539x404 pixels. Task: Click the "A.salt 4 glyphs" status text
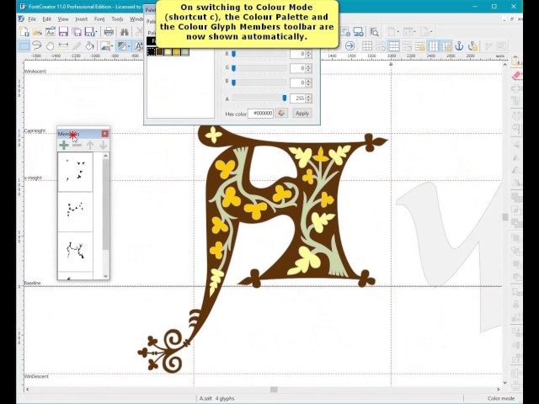click(217, 398)
